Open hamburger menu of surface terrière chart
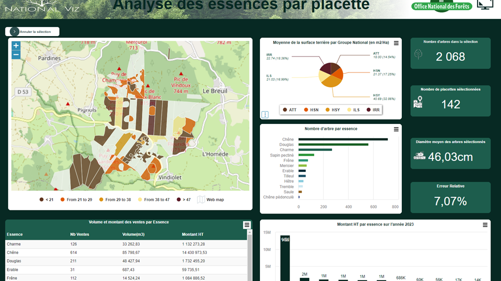Screen dimensions: 501x281 (396, 43)
